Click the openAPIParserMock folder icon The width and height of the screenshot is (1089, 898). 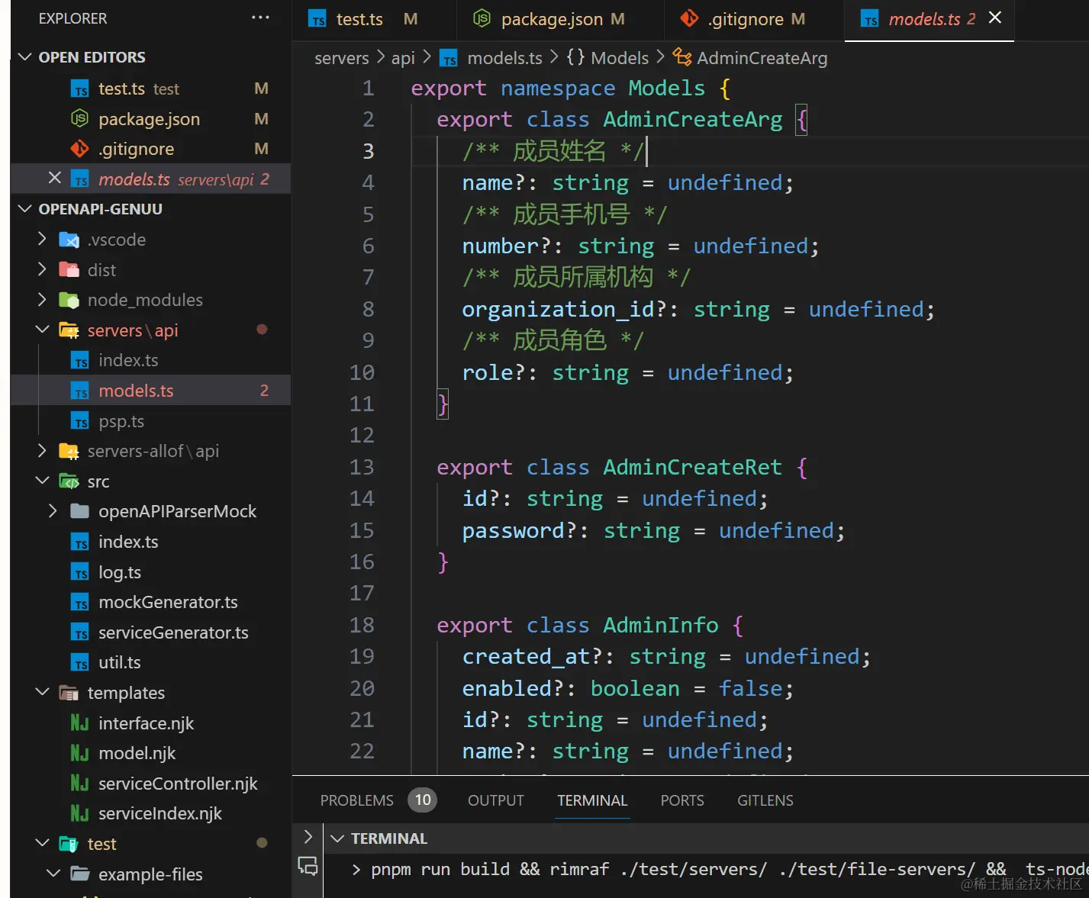pyautogui.click(x=80, y=511)
